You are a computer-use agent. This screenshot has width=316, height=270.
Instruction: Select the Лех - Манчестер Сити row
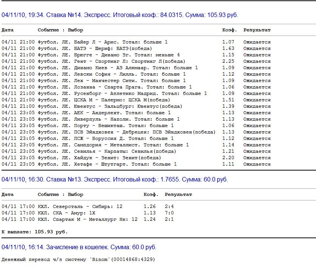(x=136, y=81)
